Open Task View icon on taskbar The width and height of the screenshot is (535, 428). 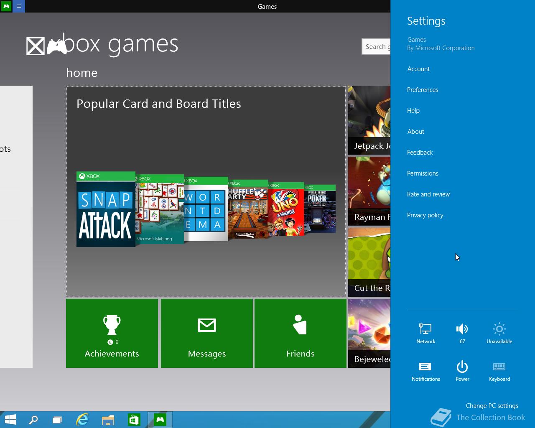coord(57,420)
